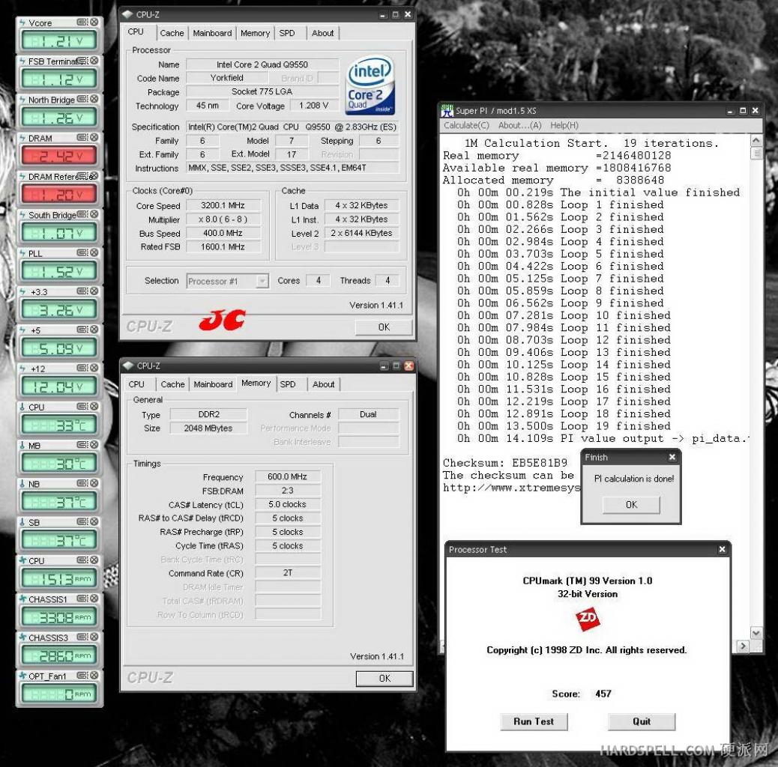Click Quit in Processor Test window
This screenshot has width=778, height=767.
pos(642,721)
